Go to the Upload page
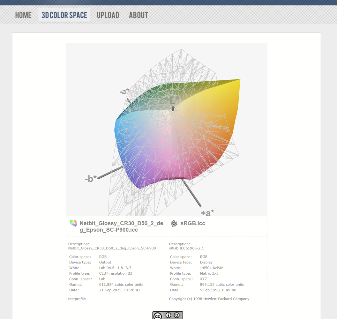 tap(108, 15)
